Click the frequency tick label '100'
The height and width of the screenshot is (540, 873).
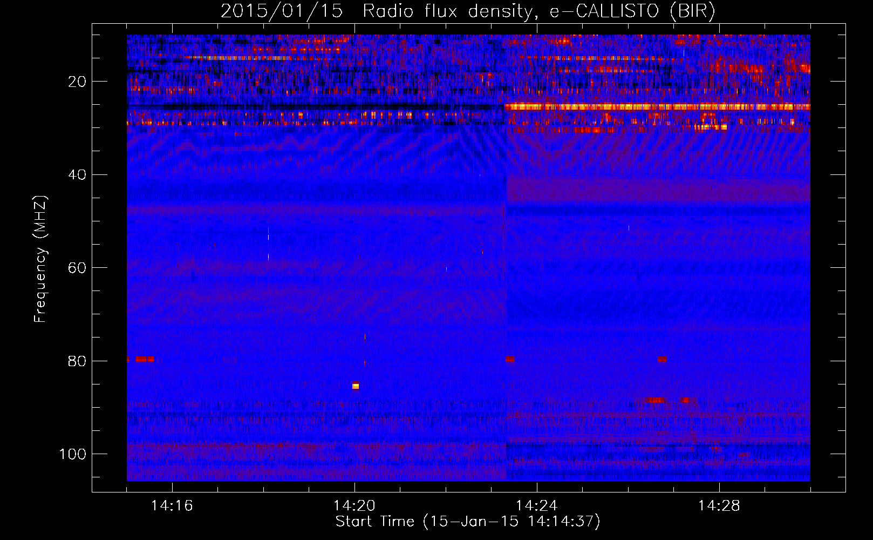coord(72,454)
